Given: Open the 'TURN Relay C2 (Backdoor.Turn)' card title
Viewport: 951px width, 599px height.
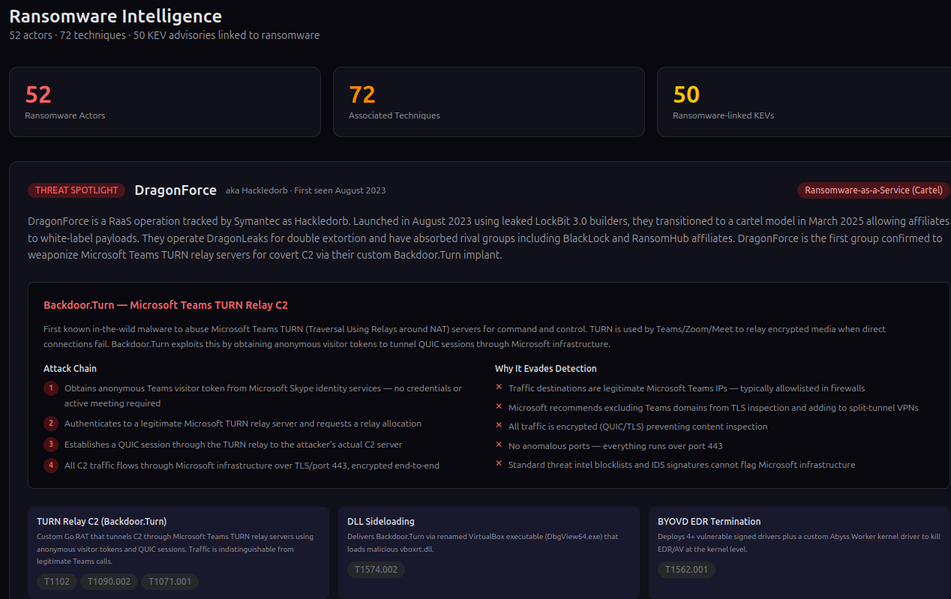Looking at the screenshot, I should point(101,521).
